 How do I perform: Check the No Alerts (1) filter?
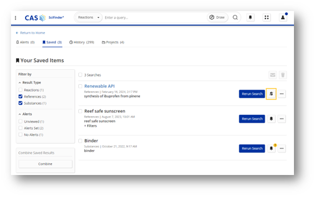(20, 135)
